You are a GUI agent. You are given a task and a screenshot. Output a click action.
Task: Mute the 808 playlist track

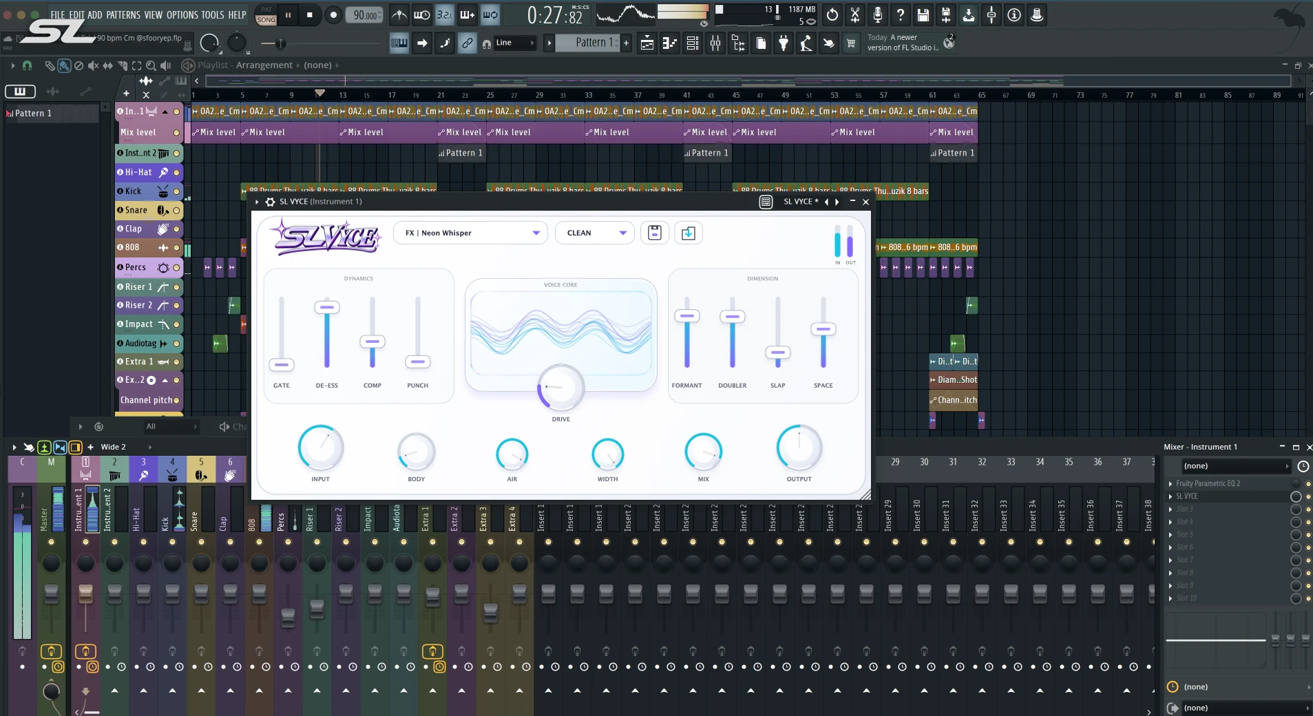click(176, 247)
